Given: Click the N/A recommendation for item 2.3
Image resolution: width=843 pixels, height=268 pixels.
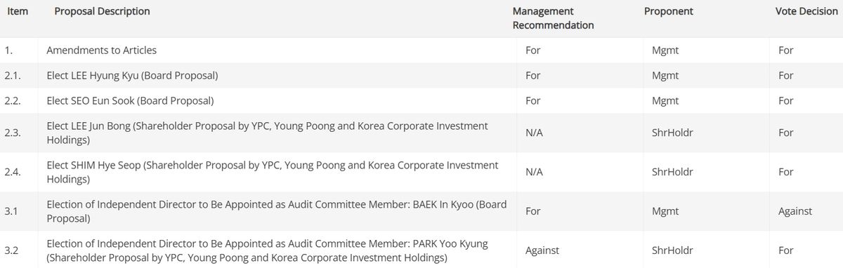Looking at the screenshot, I should (x=534, y=133).
